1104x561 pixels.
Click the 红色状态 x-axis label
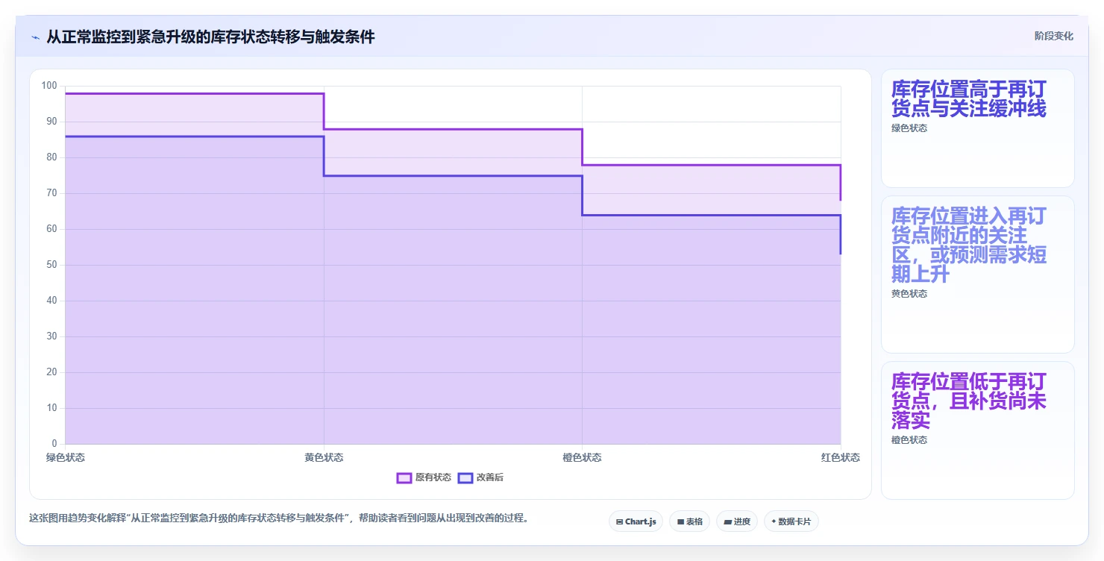[x=841, y=457]
